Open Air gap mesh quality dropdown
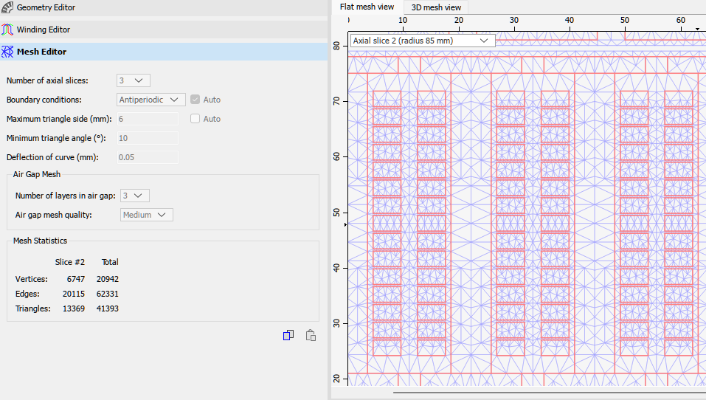This screenshot has height=400, width=706. pyautogui.click(x=146, y=215)
